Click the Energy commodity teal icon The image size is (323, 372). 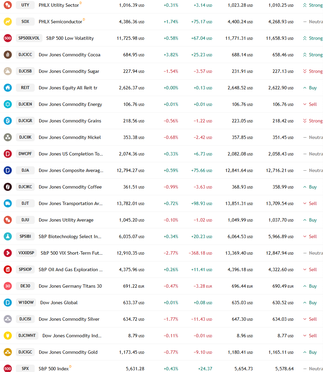tap(8, 104)
